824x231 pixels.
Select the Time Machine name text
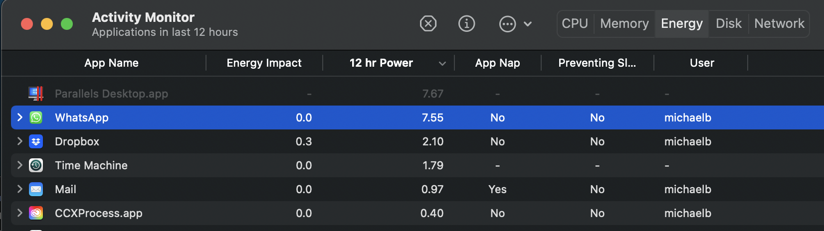point(91,165)
